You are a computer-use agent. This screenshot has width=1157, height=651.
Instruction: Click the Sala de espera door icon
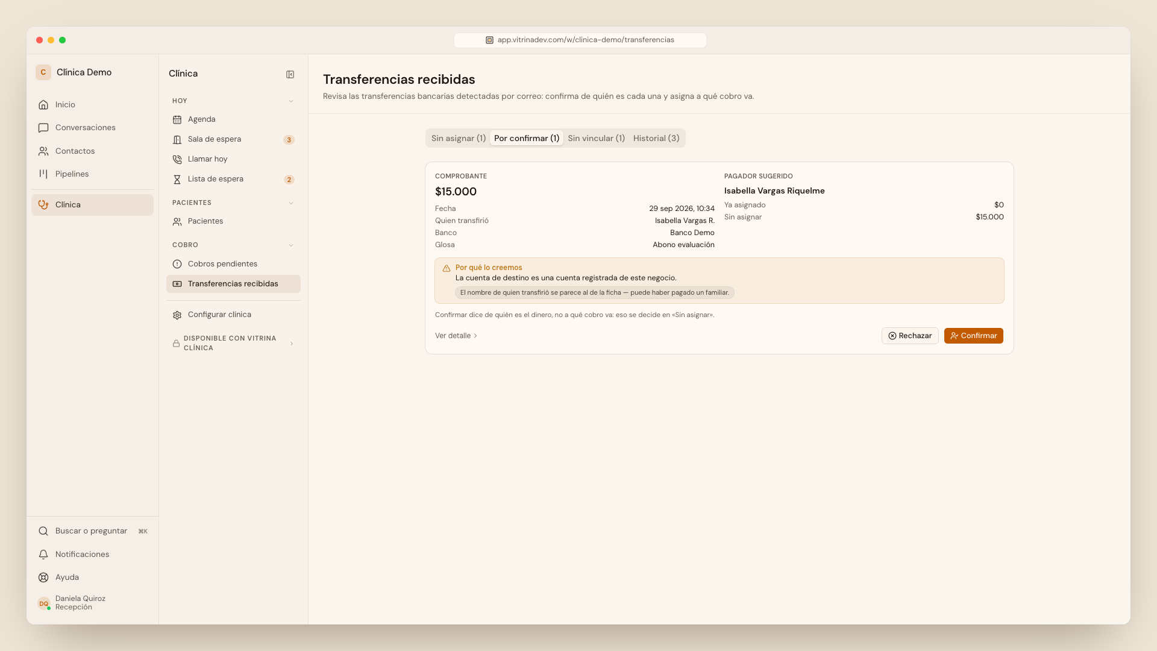tap(177, 139)
